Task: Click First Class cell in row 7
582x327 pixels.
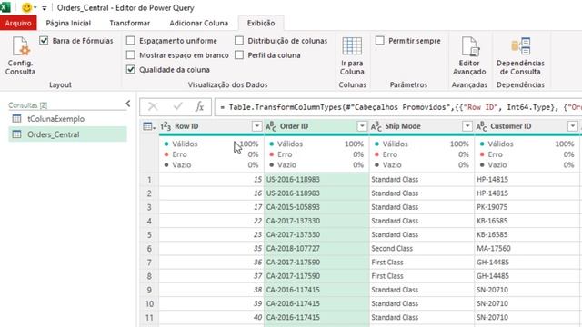Action: 422,263
